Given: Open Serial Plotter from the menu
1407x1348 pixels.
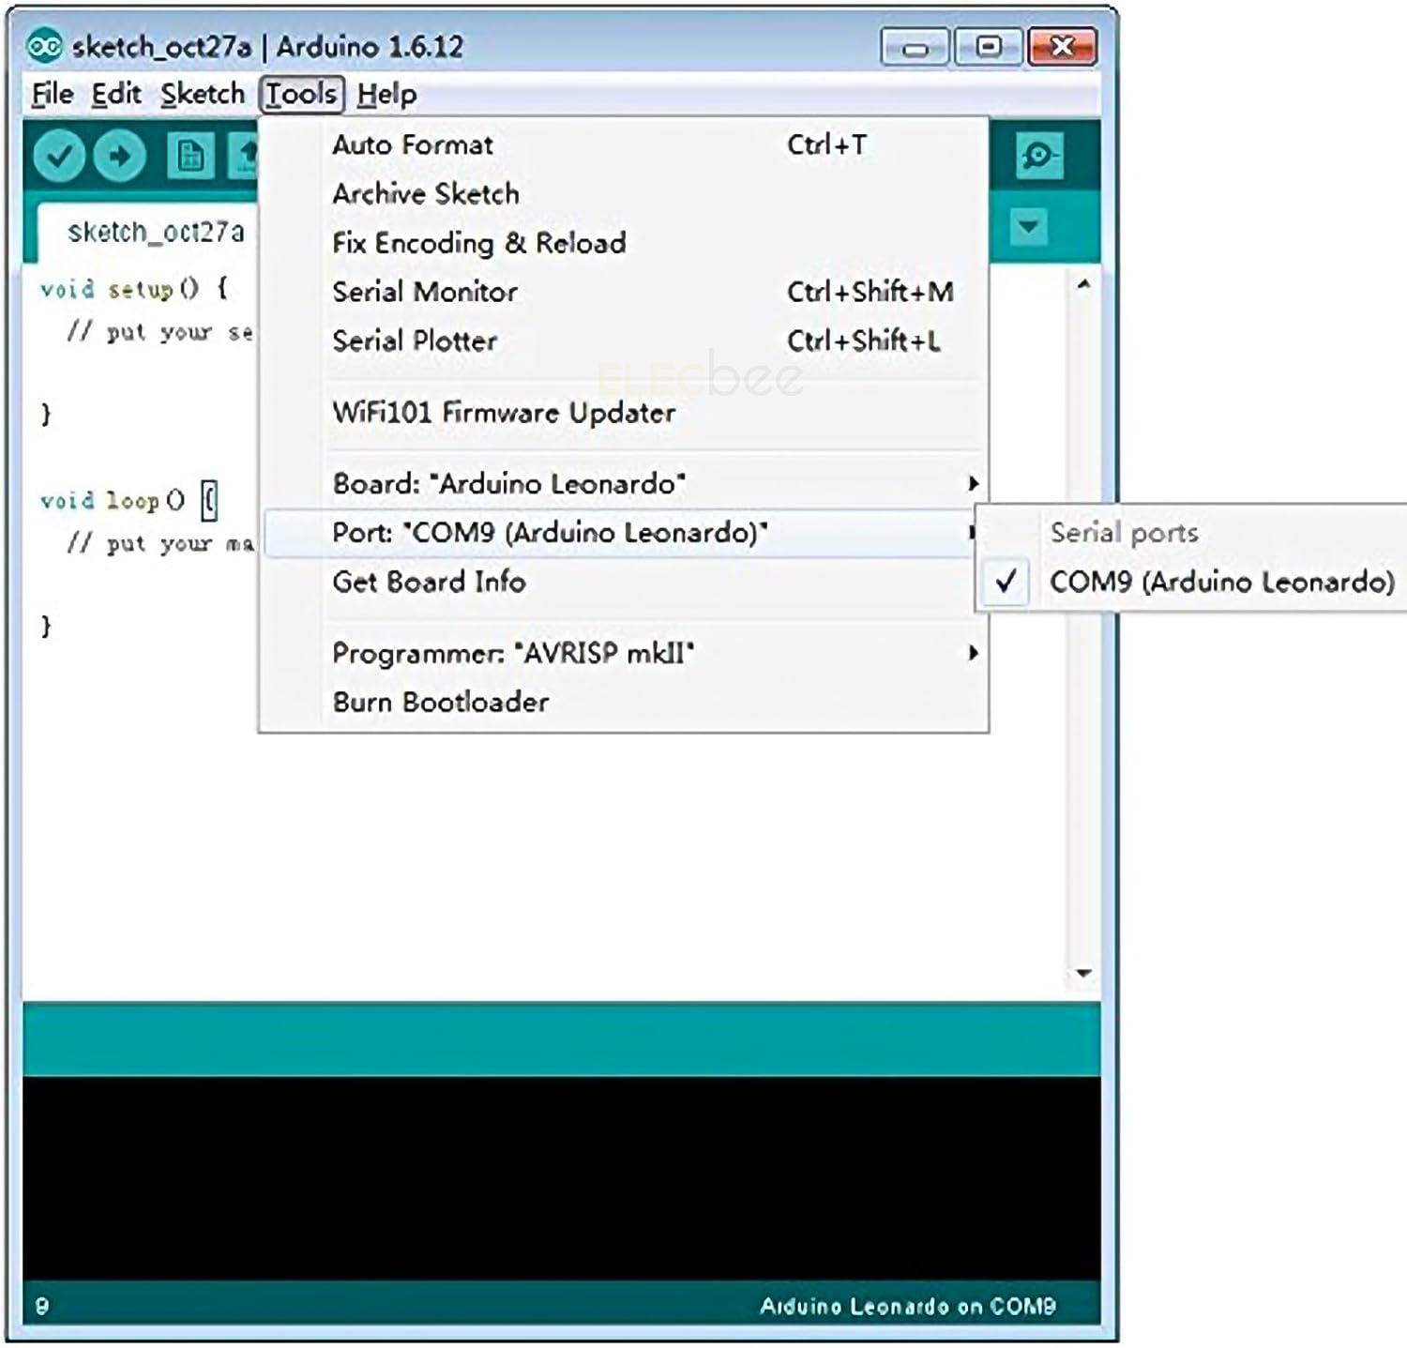Looking at the screenshot, I should coord(415,341).
